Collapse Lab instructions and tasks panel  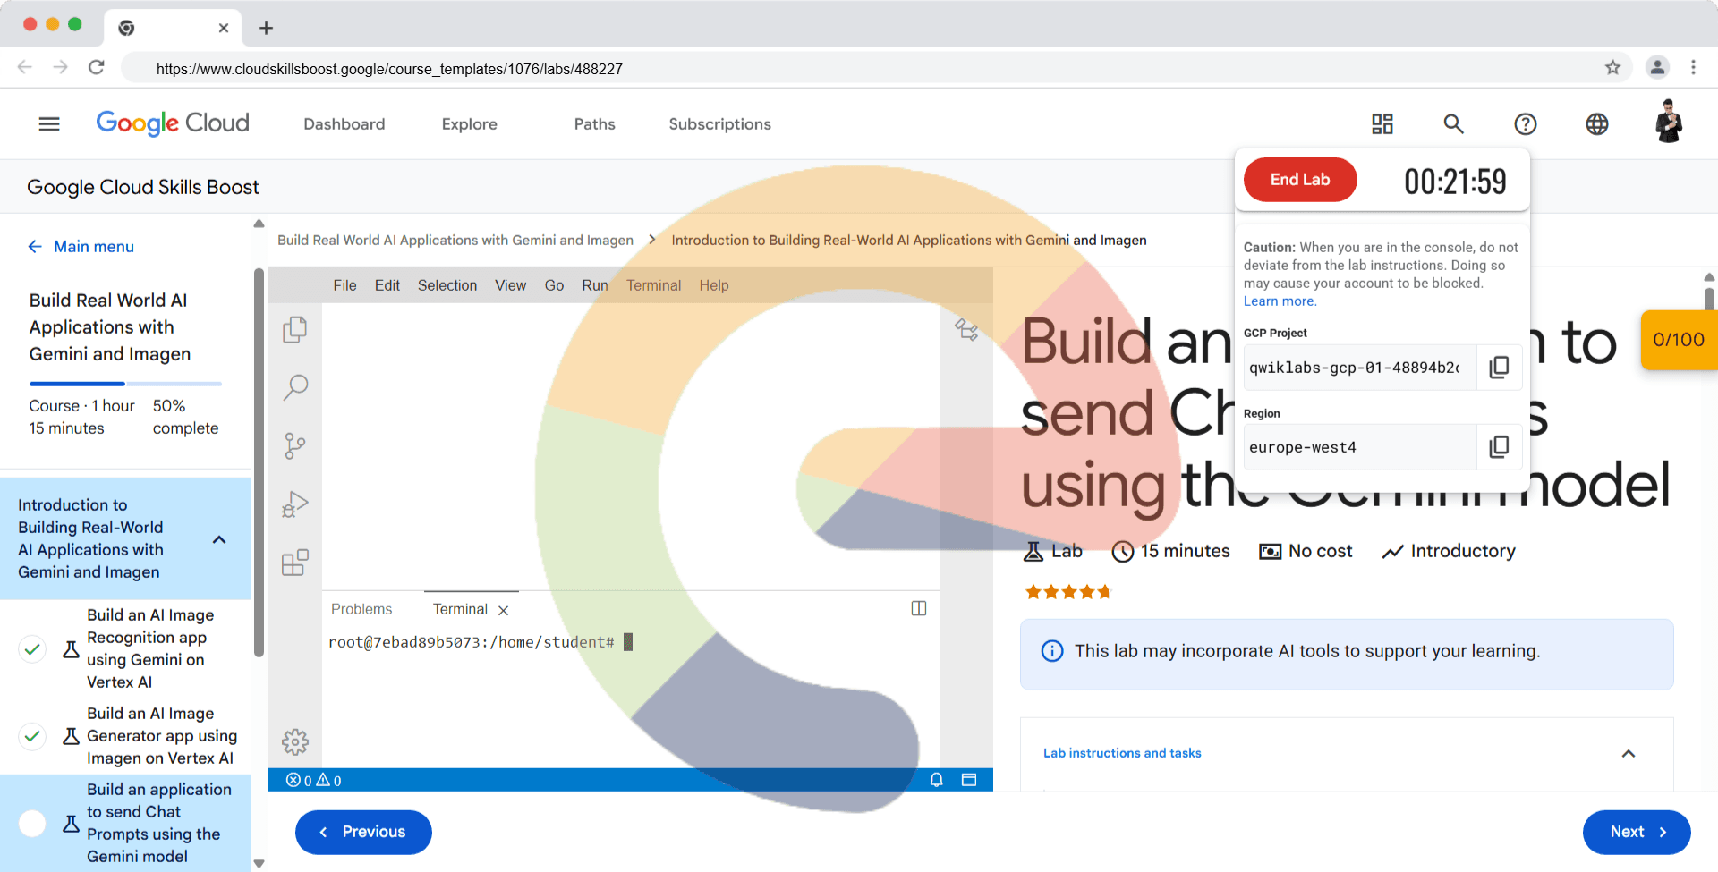[1628, 753]
